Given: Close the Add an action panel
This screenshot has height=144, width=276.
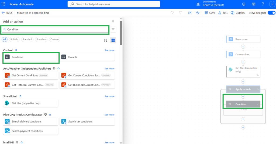Looking at the screenshot, I should click(113, 21).
